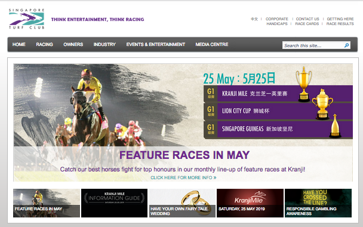Select the Fairy Tale Wedding rings thumbnail

click(x=182, y=203)
